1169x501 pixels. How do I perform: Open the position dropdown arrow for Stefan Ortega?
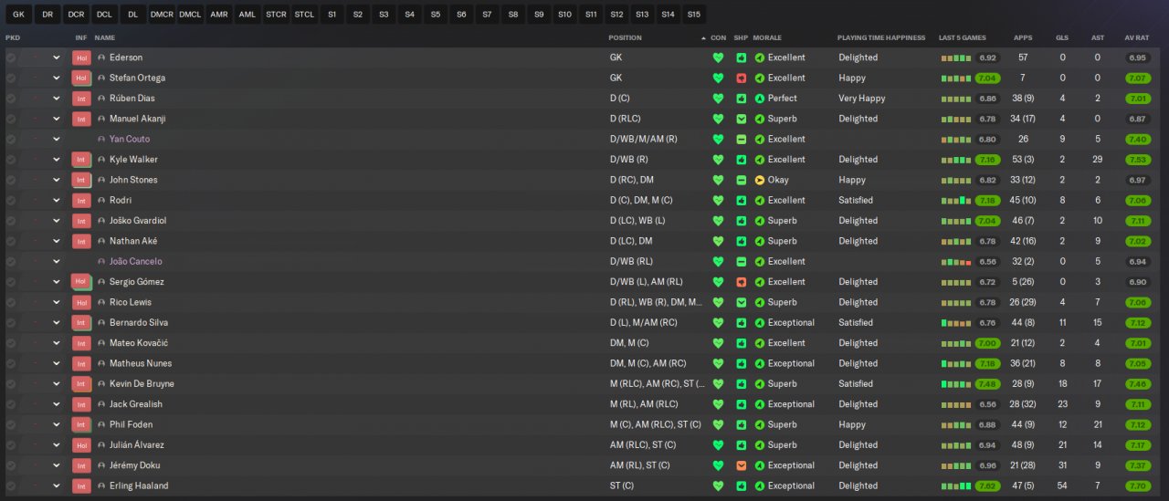57,78
